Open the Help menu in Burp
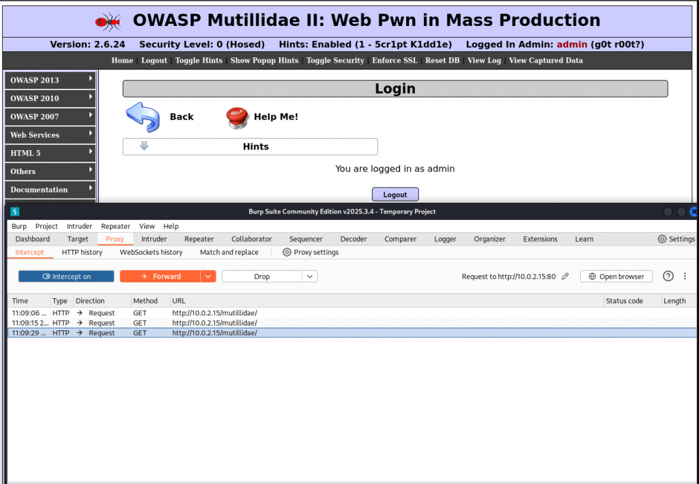The width and height of the screenshot is (699, 484). coord(171,226)
